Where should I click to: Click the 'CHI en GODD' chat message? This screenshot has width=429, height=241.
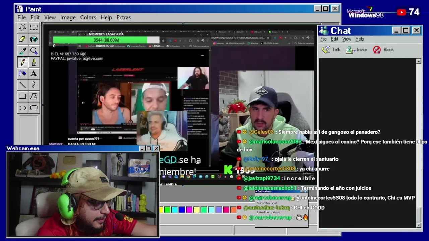309,208
